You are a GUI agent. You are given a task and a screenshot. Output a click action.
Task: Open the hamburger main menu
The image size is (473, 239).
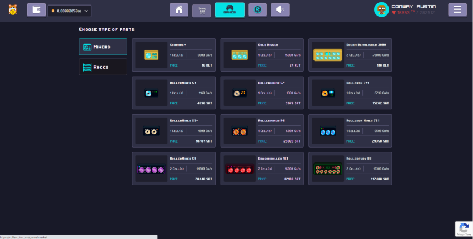pyautogui.click(x=457, y=10)
